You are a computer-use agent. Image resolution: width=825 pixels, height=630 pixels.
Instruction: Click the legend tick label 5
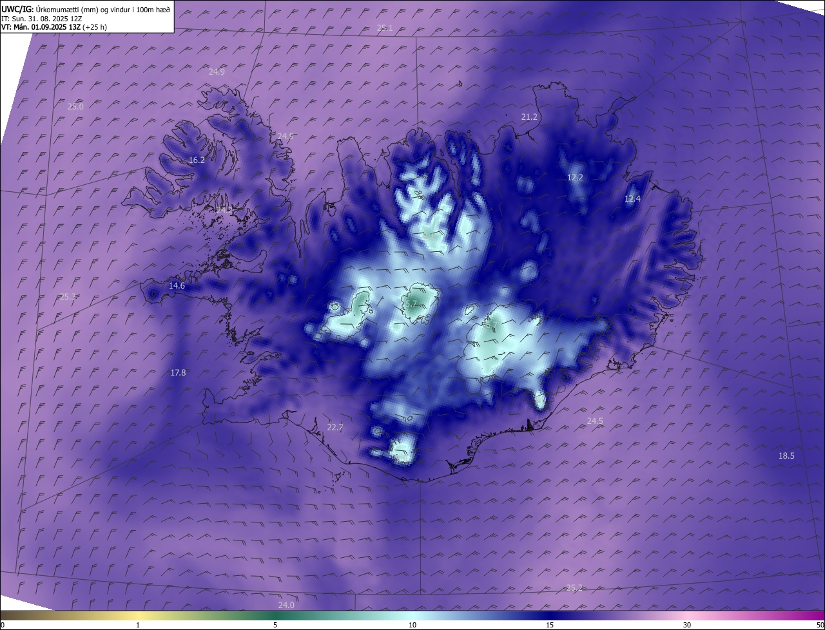pos(275,625)
